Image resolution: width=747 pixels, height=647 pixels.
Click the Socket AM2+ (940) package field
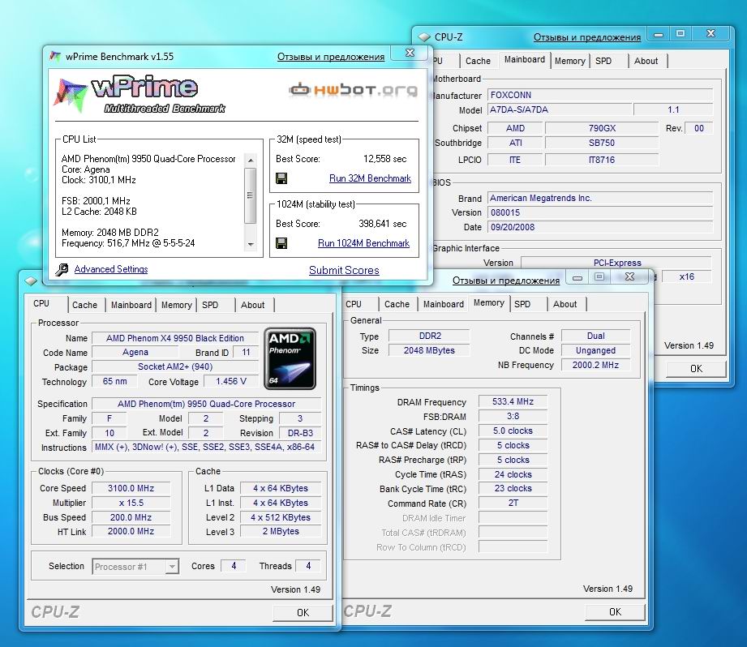(x=175, y=367)
